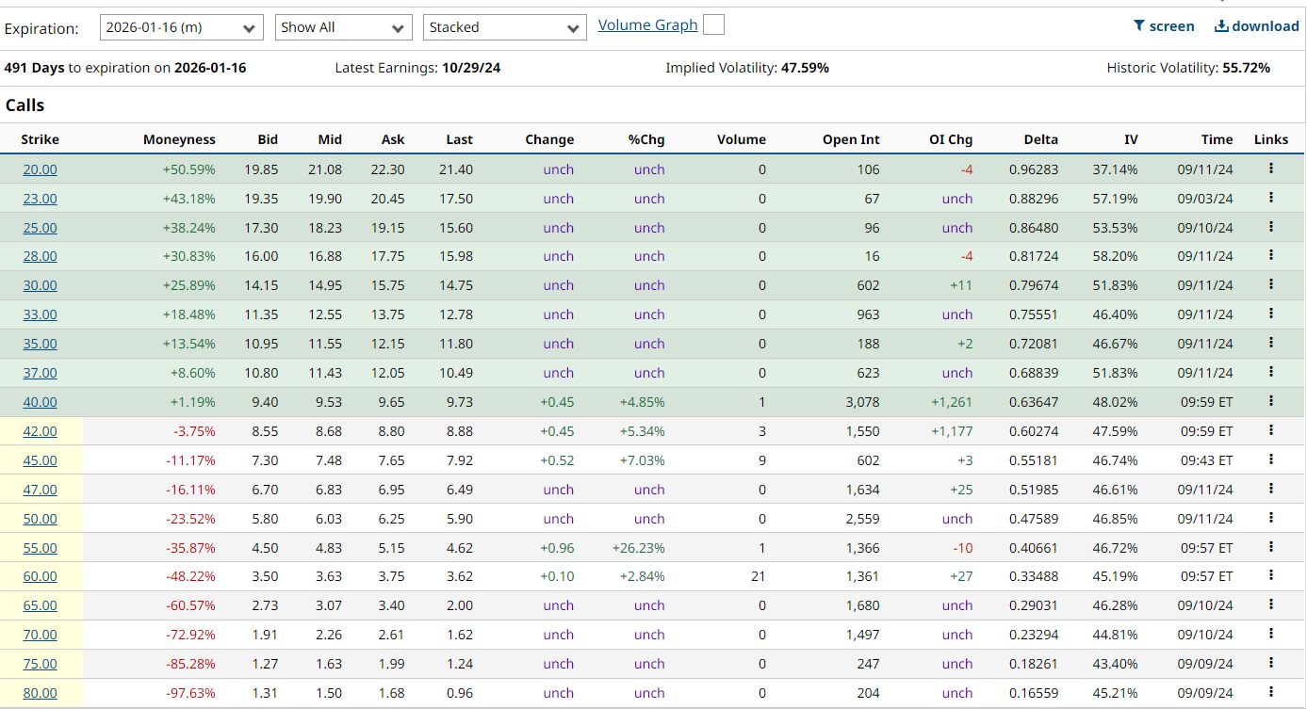Select Implied Volatility 47.59% text
This screenshot has height=709, width=1307.
747,68
